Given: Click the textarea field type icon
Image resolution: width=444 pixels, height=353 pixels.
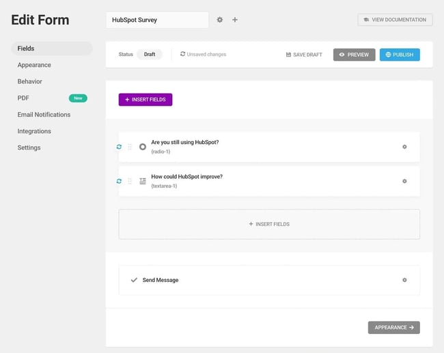Looking at the screenshot, I should (143, 181).
